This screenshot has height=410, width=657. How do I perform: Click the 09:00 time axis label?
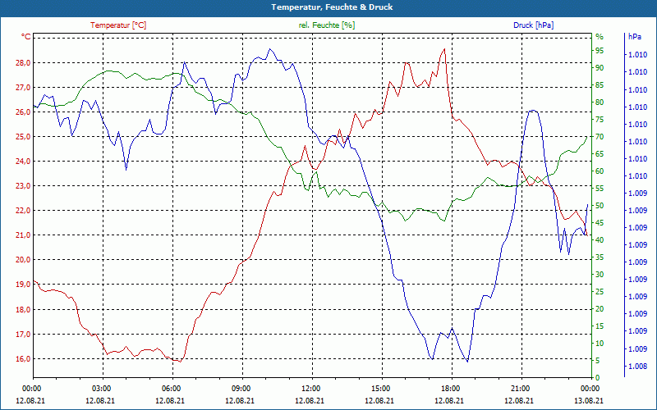[240, 389]
